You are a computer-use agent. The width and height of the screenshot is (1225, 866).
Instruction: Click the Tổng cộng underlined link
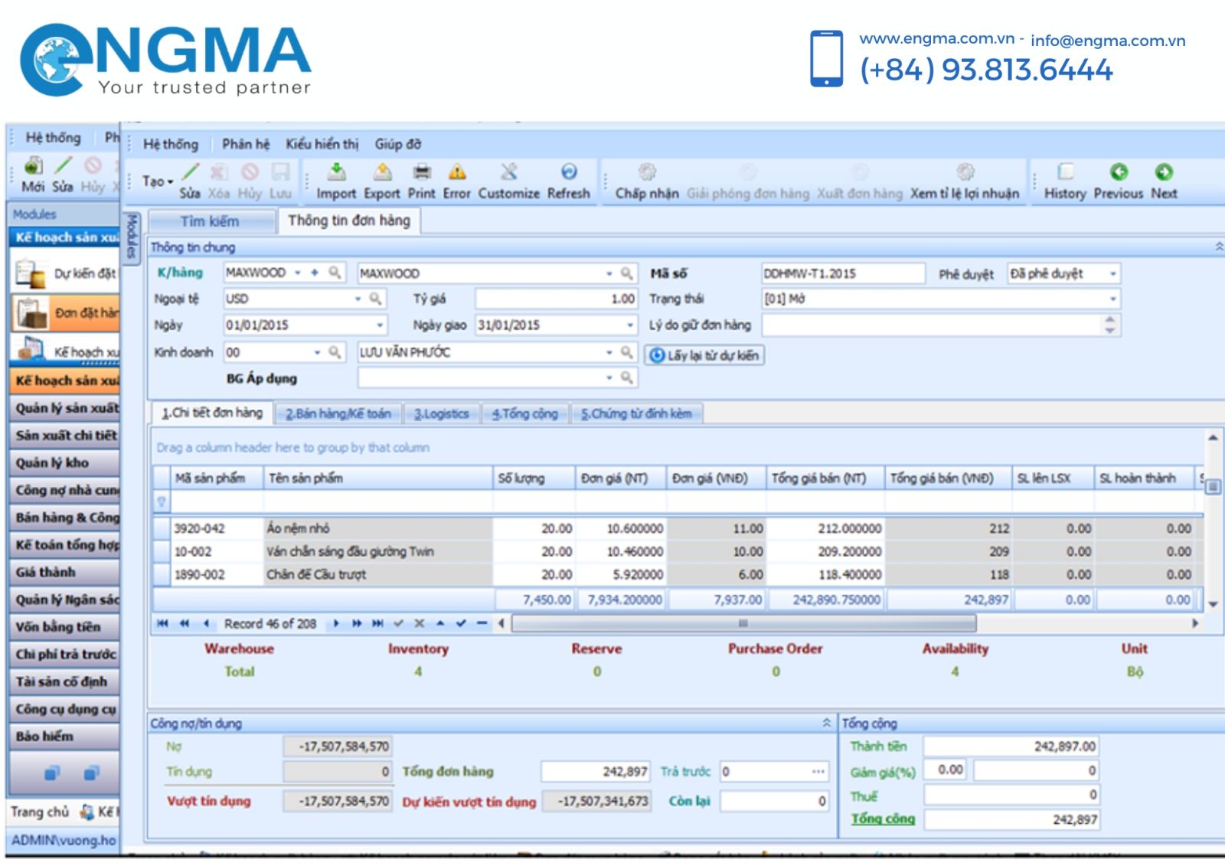(883, 819)
